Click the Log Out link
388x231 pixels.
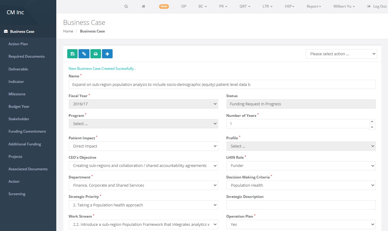pyautogui.click(x=377, y=6)
